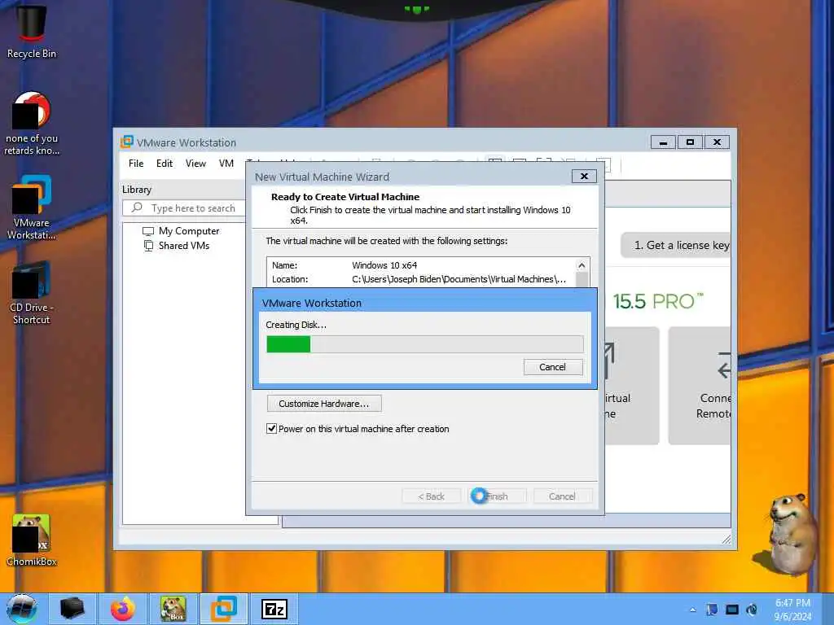Click the Creating Disk progress bar
The height and width of the screenshot is (625, 834).
(x=424, y=344)
